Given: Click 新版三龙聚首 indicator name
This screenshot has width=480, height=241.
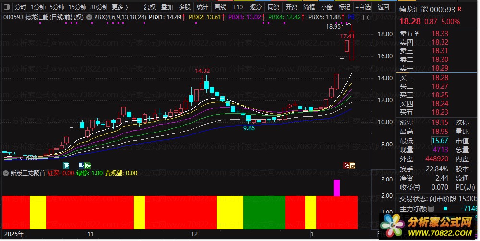Looking at the screenshot, I should pyautogui.click(x=27, y=173).
